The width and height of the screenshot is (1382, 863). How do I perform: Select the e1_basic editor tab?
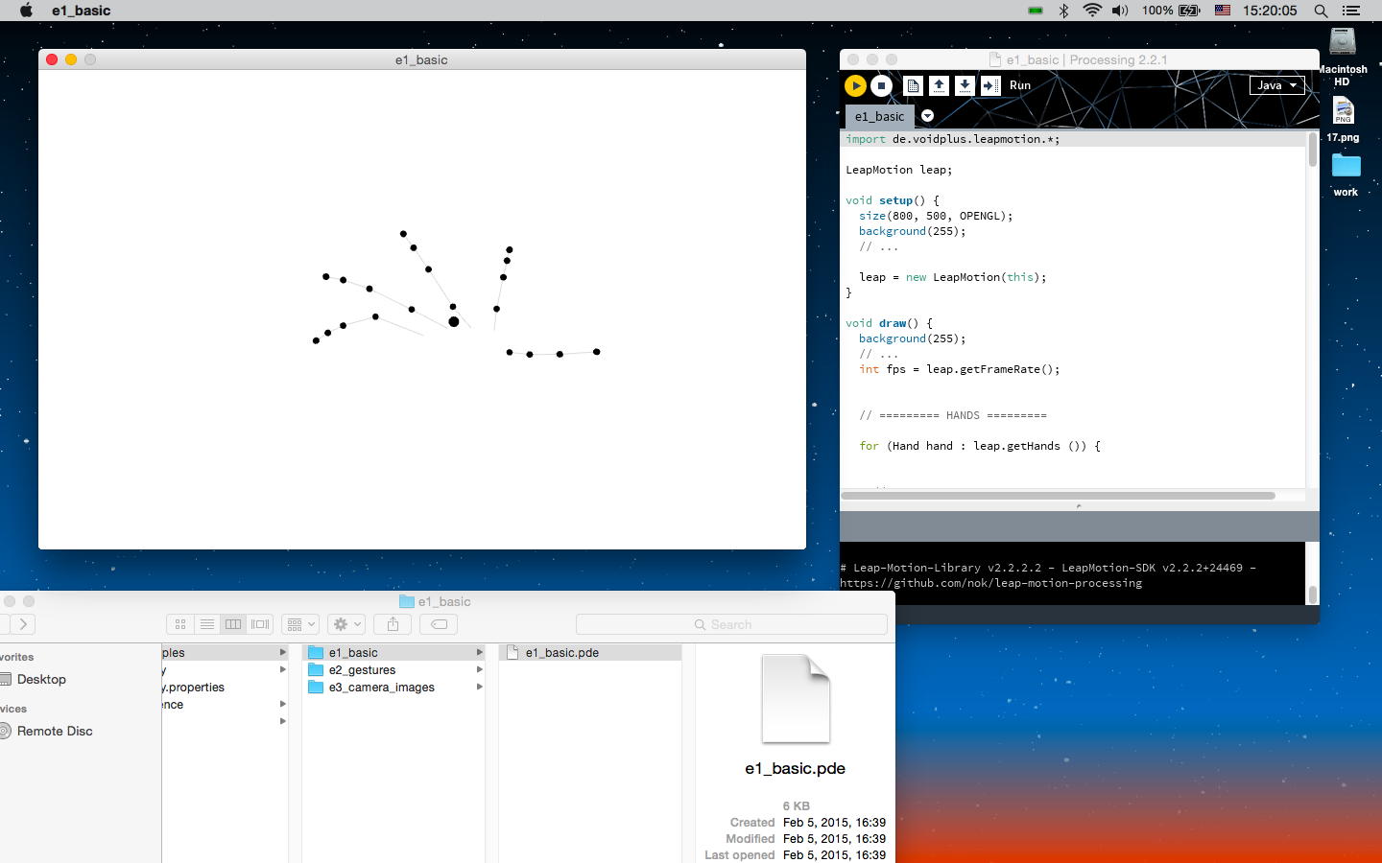879,117
